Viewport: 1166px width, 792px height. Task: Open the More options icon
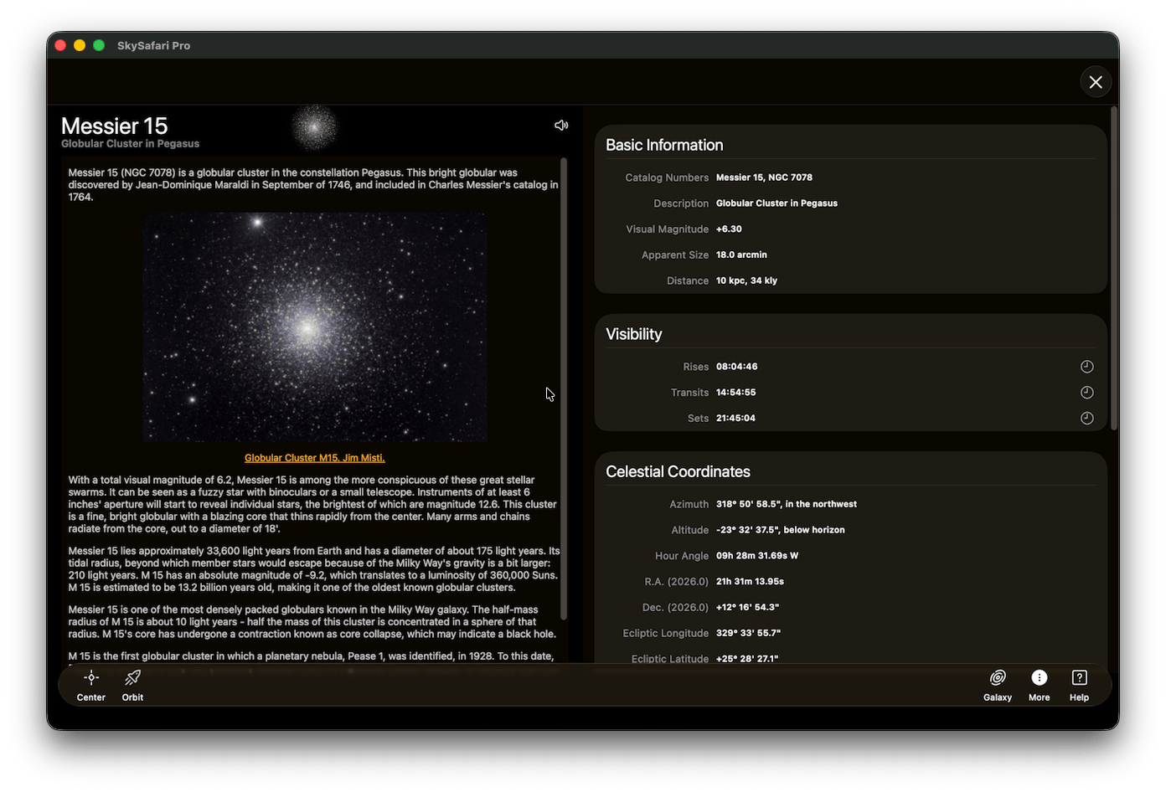tap(1040, 677)
